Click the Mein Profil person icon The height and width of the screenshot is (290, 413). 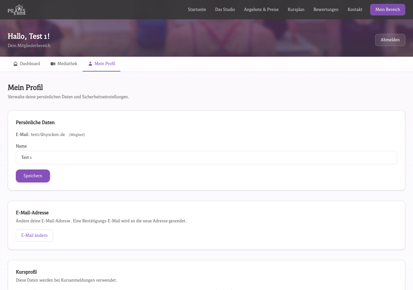tap(90, 64)
